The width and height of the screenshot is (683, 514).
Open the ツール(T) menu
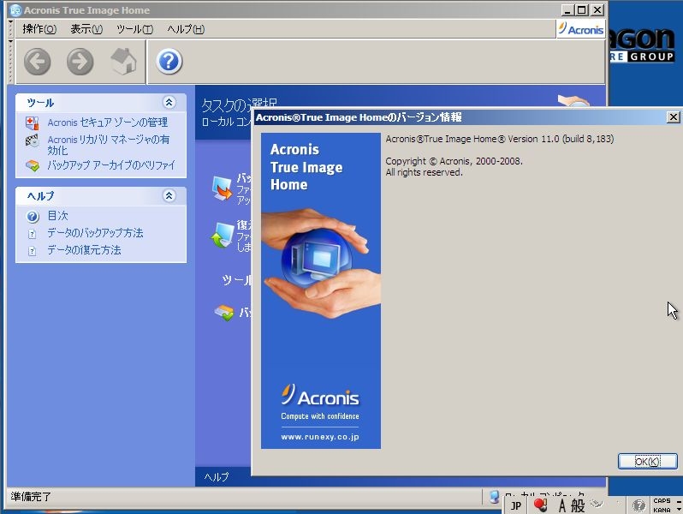click(x=135, y=29)
